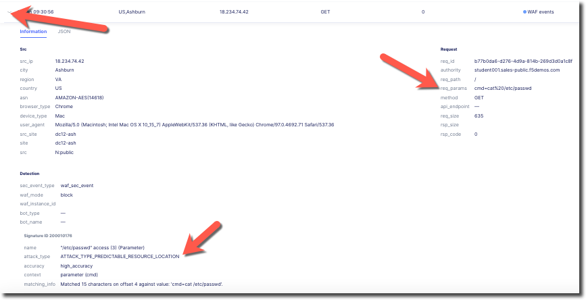Click US,Ashburn in the event row
Image resolution: width=586 pixels, height=300 pixels.
(x=132, y=12)
